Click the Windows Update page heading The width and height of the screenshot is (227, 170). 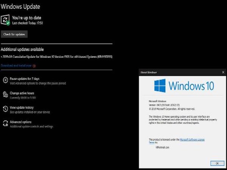(20, 7)
